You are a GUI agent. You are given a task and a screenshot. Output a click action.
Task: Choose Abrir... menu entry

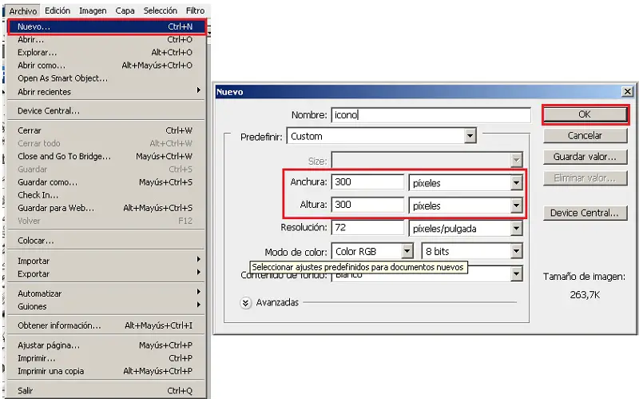click(106, 39)
